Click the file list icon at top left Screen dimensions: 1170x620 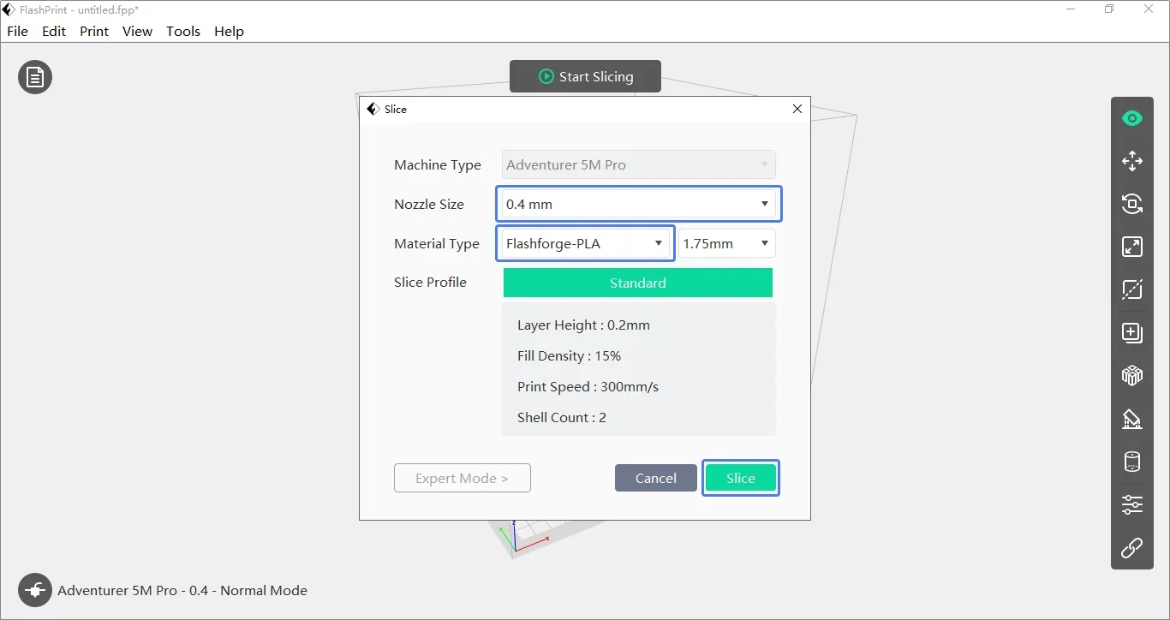(x=34, y=76)
